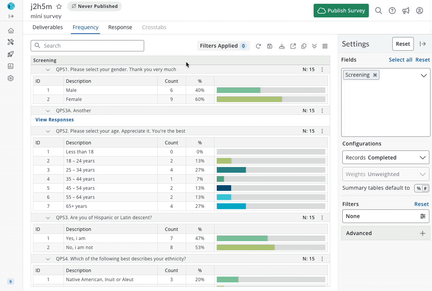Image resolution: width=432 pixels, height=291 pixels.
Task: Open the rocket launch icon in the sidebar
Action: (x=11, y=54)
